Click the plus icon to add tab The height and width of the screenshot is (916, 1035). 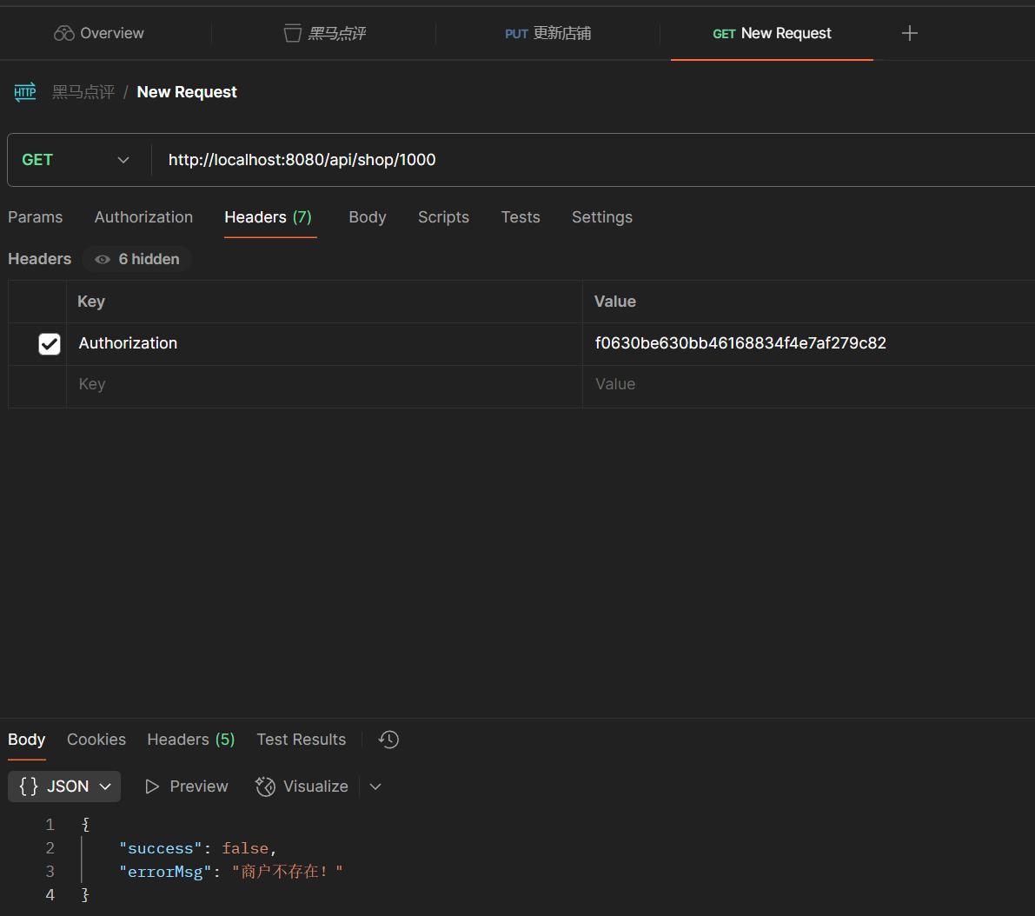[x=909, y=34]
